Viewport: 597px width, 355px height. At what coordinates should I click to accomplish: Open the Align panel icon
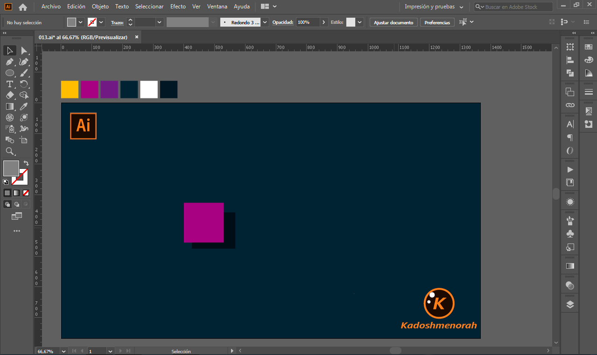pos(570,60)
